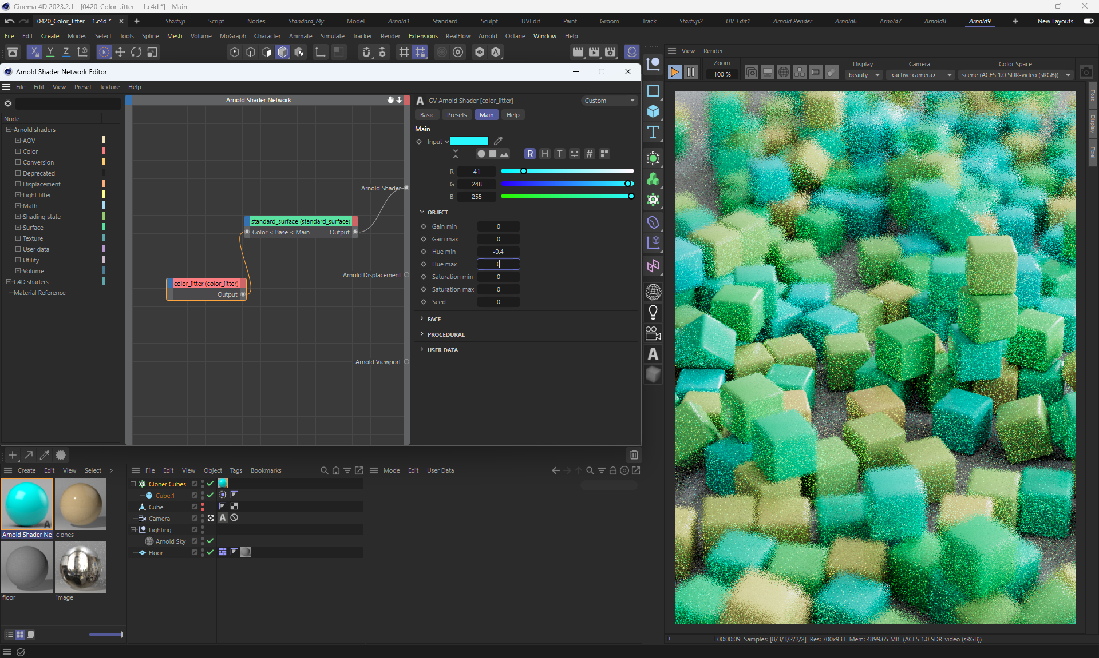This screenshot has height=658, width=1099.
Task: Click the render snapshot camera icon
Action: pyautogui.click(x=1086, y=72)
